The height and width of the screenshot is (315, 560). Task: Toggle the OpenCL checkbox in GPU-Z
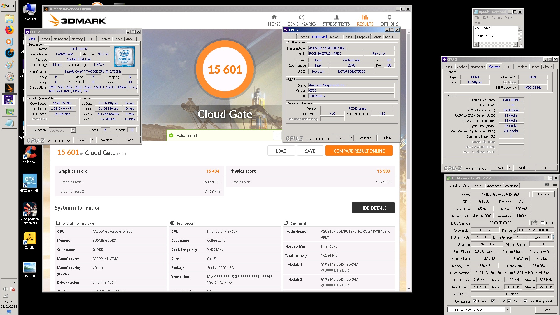click(475, 301)
